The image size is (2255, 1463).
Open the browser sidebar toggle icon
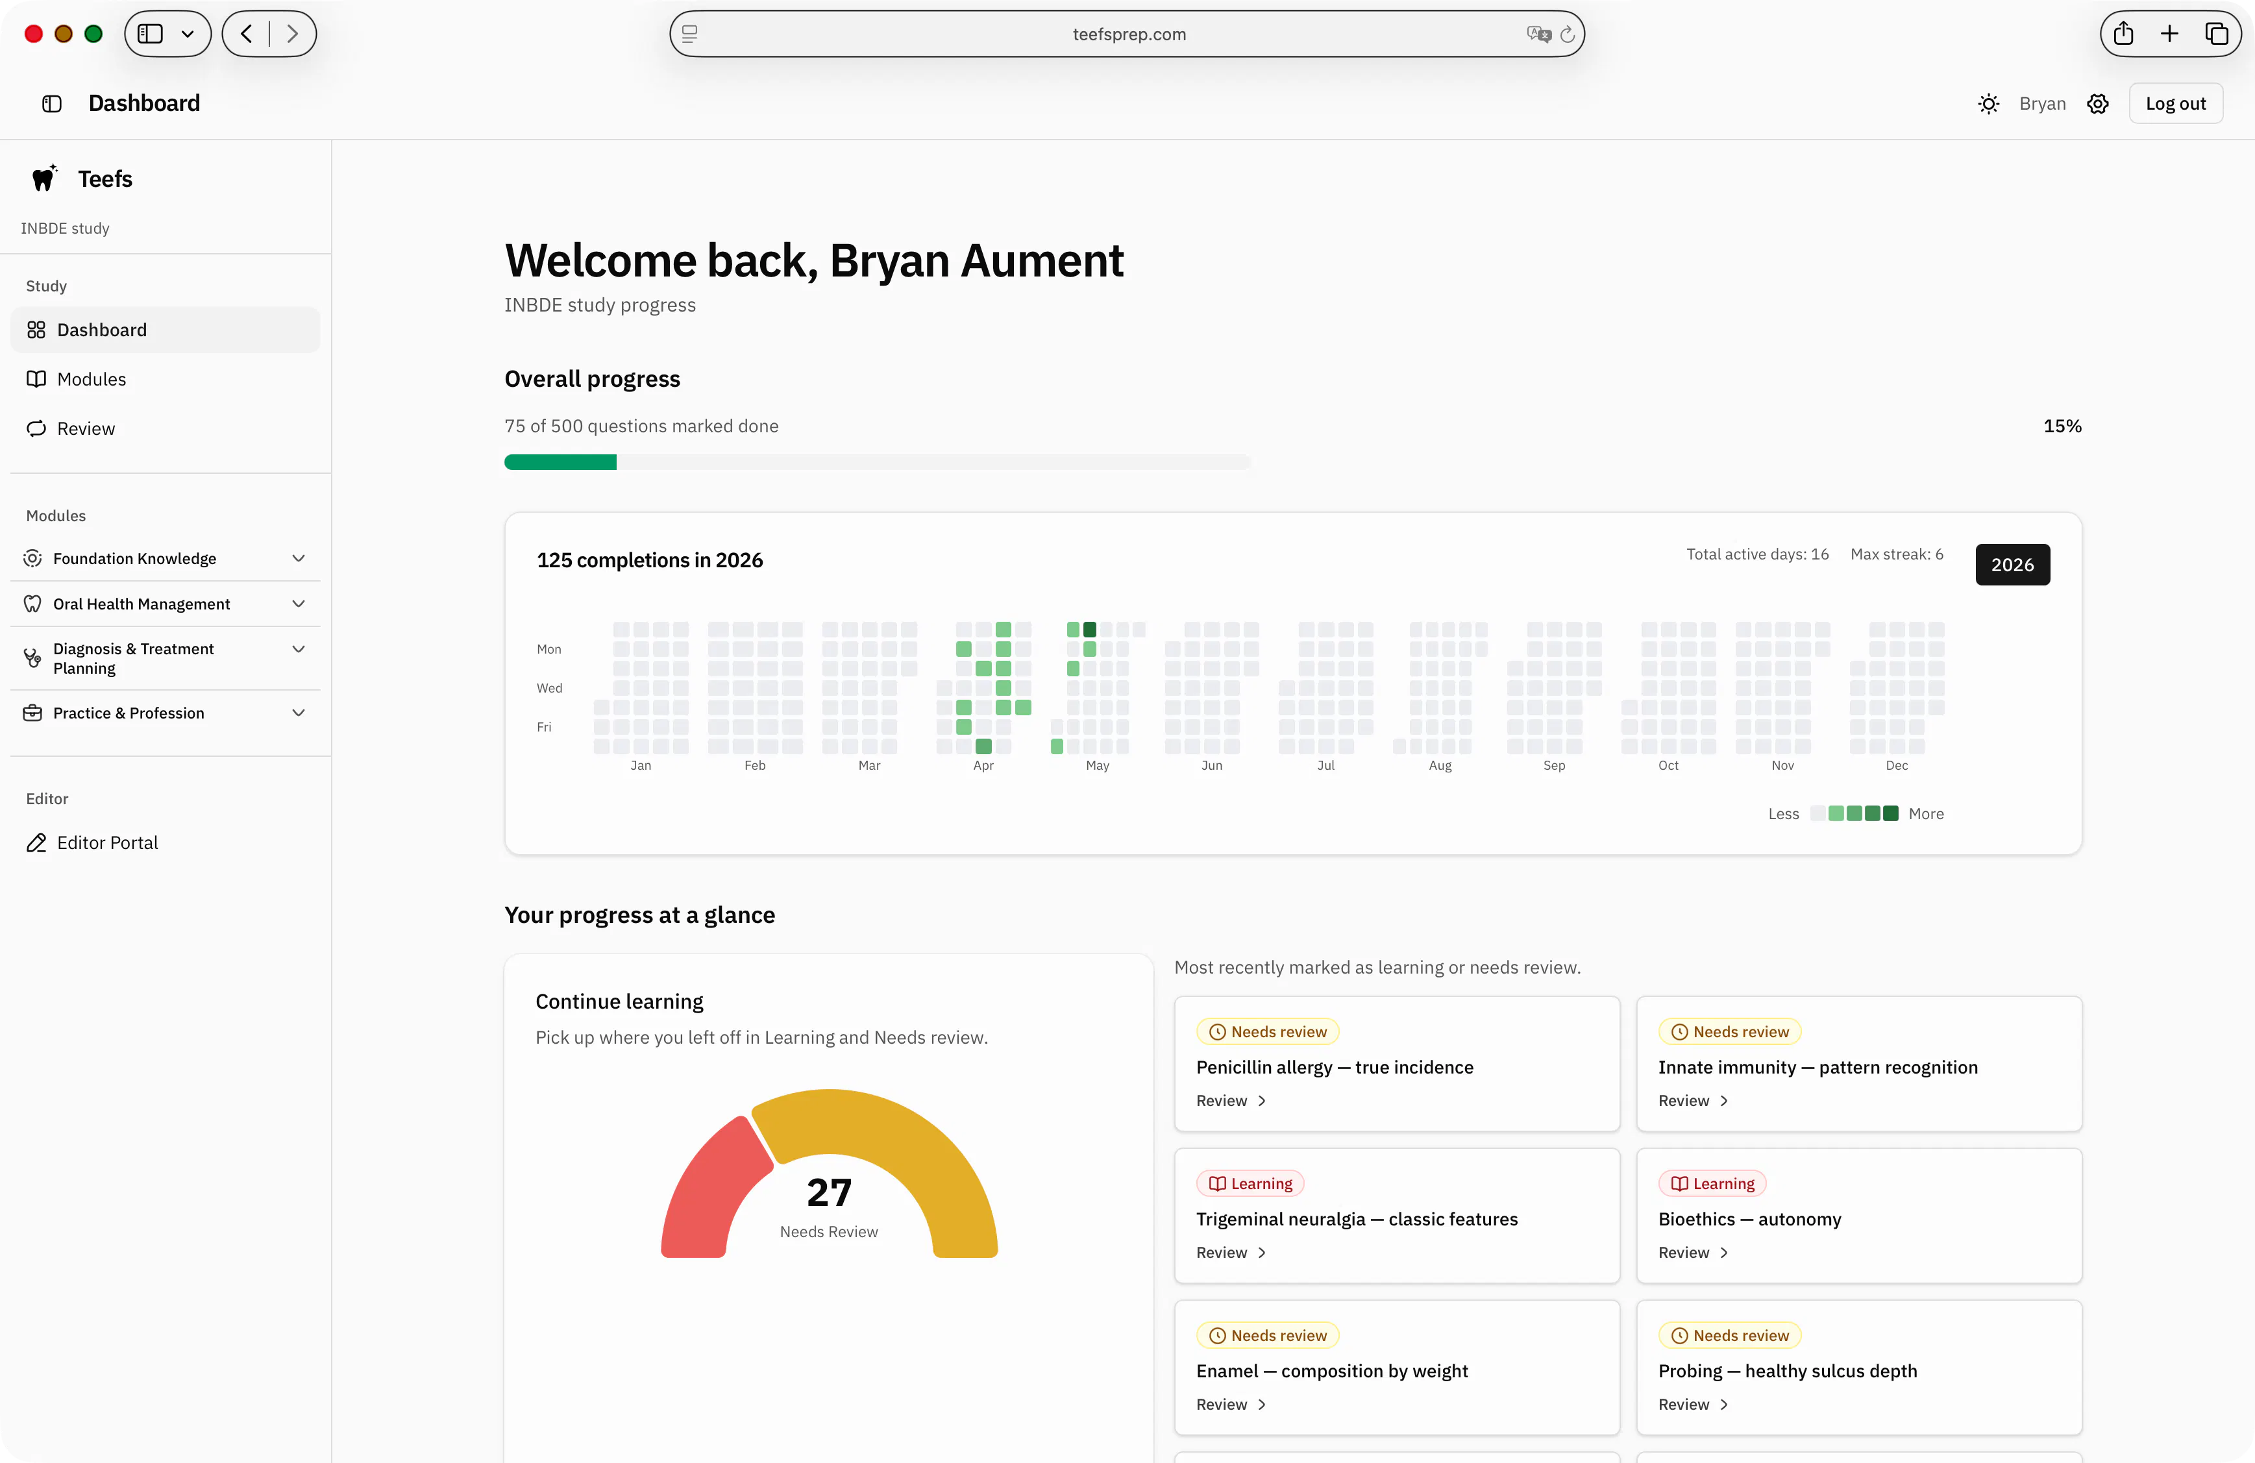(150, 34)
